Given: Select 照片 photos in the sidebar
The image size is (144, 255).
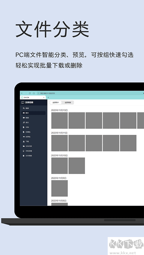Looking at the screenshot, I should (34, 113).
